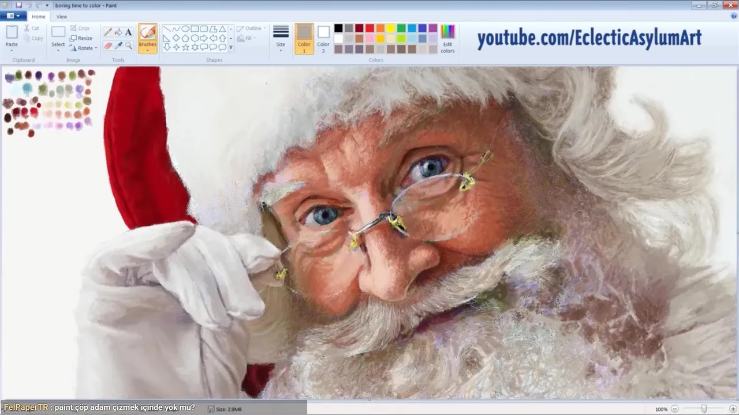Pick the Curve shape
Screen dimensions: 739x415
pos(176,29)
